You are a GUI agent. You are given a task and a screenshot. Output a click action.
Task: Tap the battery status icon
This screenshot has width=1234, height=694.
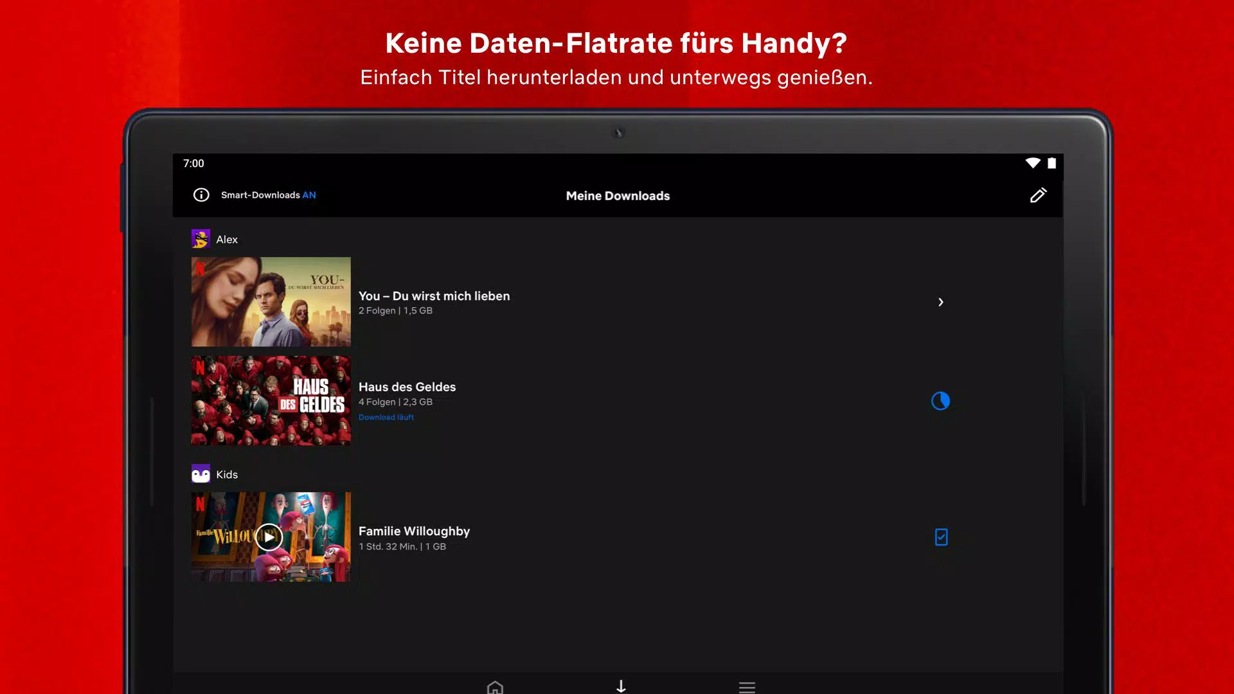(x=1051, y=163)
